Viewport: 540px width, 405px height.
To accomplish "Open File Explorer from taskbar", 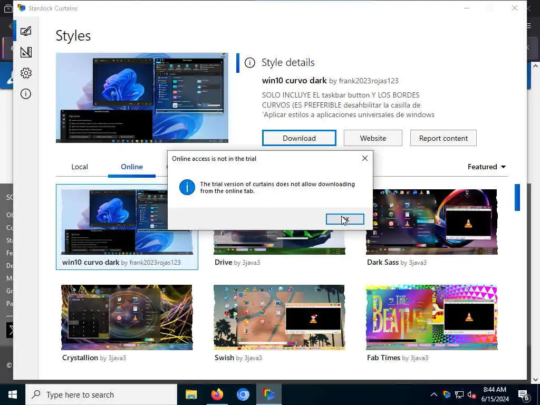I will point(191,394).
